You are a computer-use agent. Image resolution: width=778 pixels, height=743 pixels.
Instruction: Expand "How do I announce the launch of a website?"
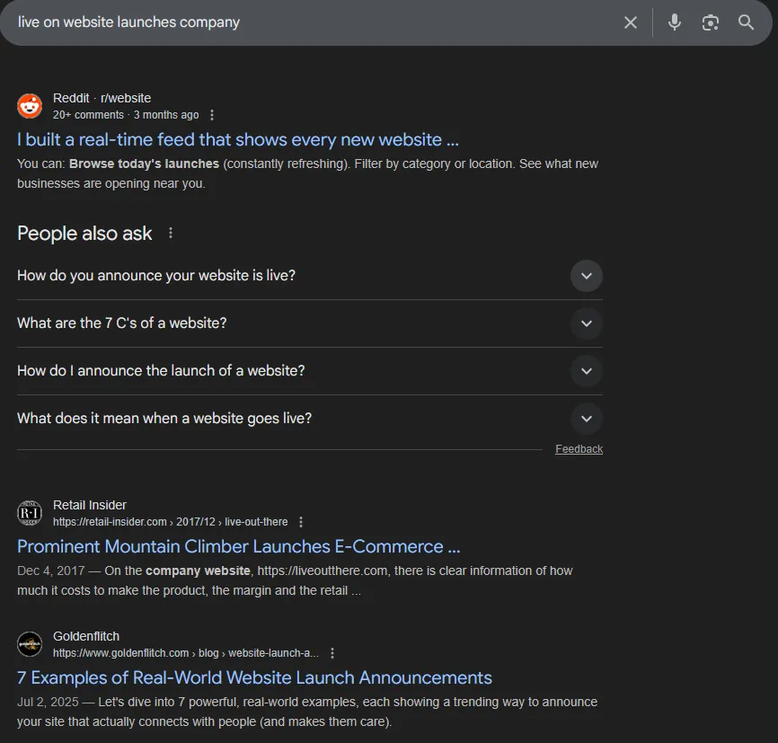point(586,371)
